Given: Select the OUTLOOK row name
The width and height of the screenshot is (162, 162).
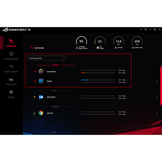Looking at the screenshot, I should tap(51, 97).
